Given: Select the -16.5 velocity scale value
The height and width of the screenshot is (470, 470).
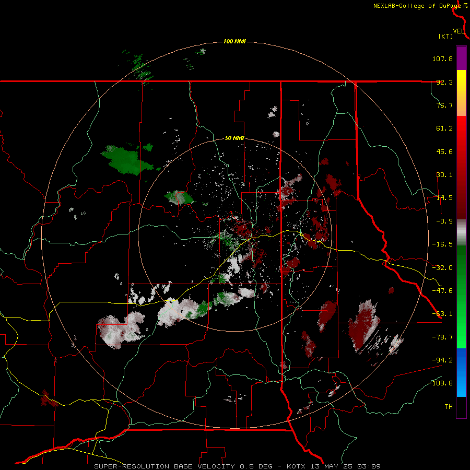Looking at the screenshot, I should (x=442, y=244).
